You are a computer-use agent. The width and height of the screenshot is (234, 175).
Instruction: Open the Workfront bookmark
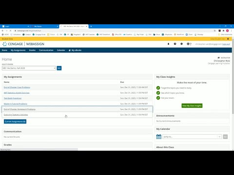(x=179, y=35)
